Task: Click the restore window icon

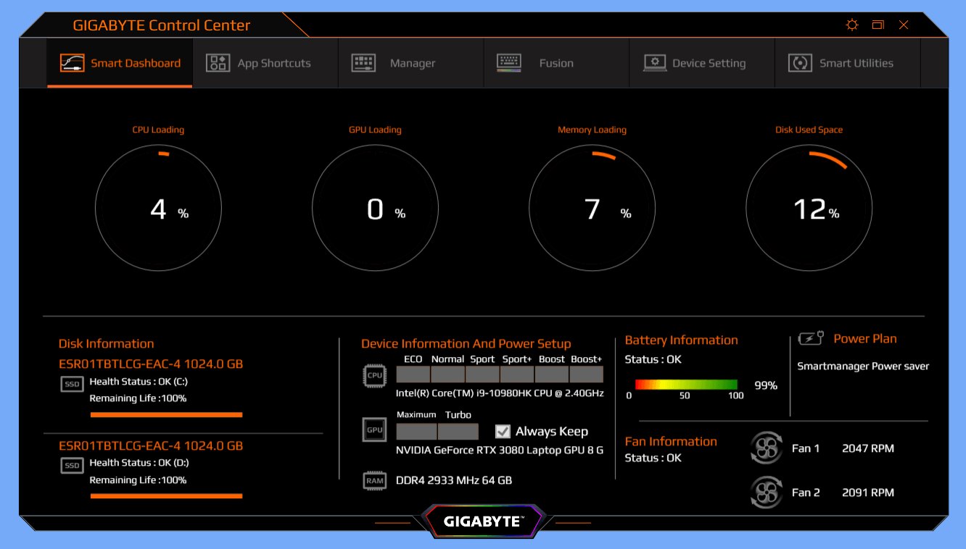Action: click(878, 25)
